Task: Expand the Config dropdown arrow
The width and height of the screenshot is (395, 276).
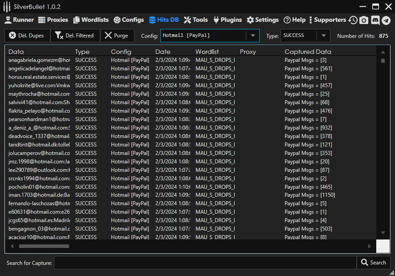Action: tap(253, 36)
